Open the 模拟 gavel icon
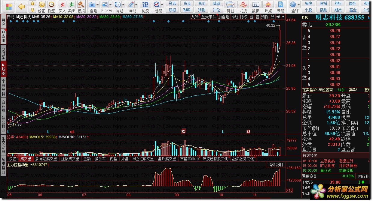The height and width of the screenshot is (201, 373). (81, 4)
